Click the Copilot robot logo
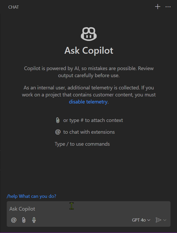Image resolution: width=177 pixels, height=233 pixels. point(88,34)
